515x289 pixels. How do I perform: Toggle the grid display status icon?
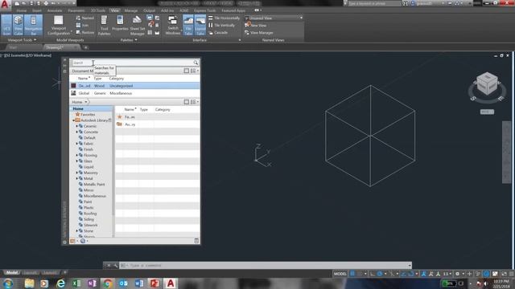(x=352, y=274)
